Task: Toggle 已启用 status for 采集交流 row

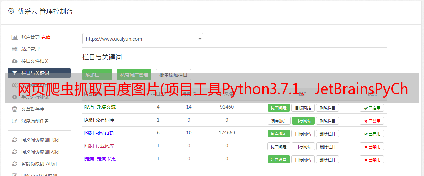Action: pyautogui.click(x=372, y=108)
